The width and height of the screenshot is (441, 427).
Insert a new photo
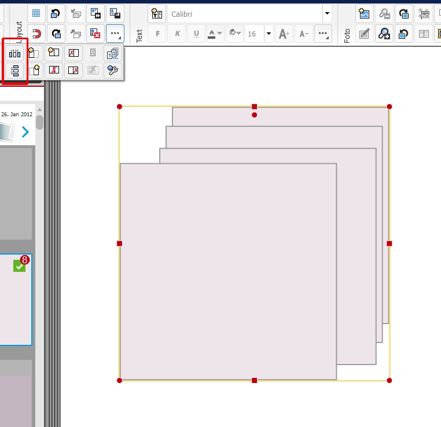click(x=363, y=13)
